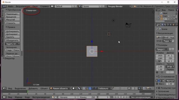Click the screen layout browse icon
The width and height of the screenshot is (179, 100).
pos(53,6)
